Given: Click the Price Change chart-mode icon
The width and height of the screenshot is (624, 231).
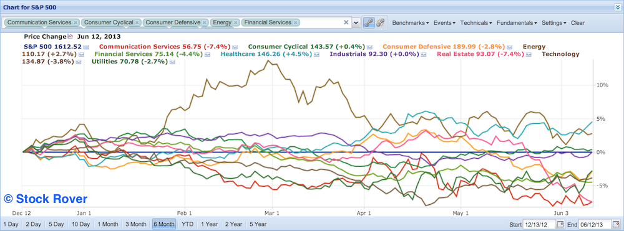Looking at the screenshot, I should tap(71, 36).
